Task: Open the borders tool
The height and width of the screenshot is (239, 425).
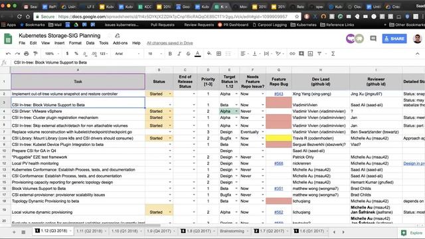Action: [218, 54]
